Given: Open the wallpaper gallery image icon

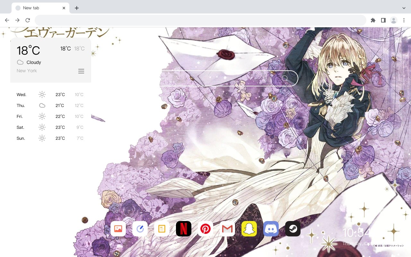Looking at the screenshot, I should (118, 229).
